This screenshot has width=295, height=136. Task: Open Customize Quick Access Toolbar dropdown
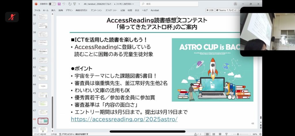[79, 4]
